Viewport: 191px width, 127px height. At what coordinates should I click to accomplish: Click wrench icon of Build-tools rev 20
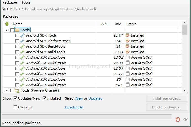coord(22,79)
